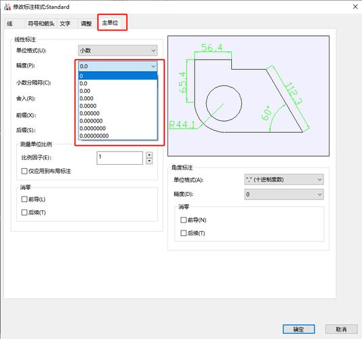Choose precision 0 in list
Viewport: 362px width, 339px height.
coord(118,76)
